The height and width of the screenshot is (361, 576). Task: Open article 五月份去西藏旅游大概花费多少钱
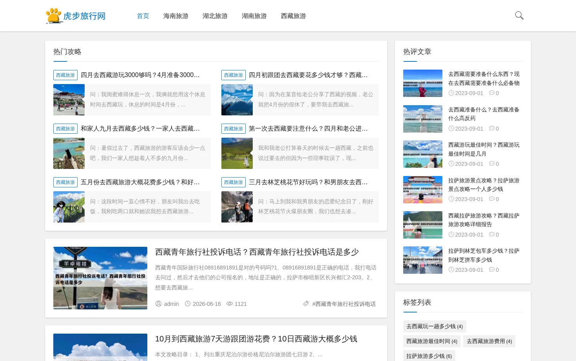tap(140, 182)
